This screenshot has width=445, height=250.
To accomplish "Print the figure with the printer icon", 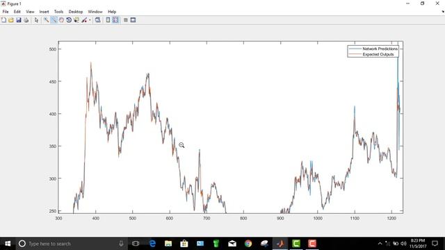I will [x=26, y=20].
